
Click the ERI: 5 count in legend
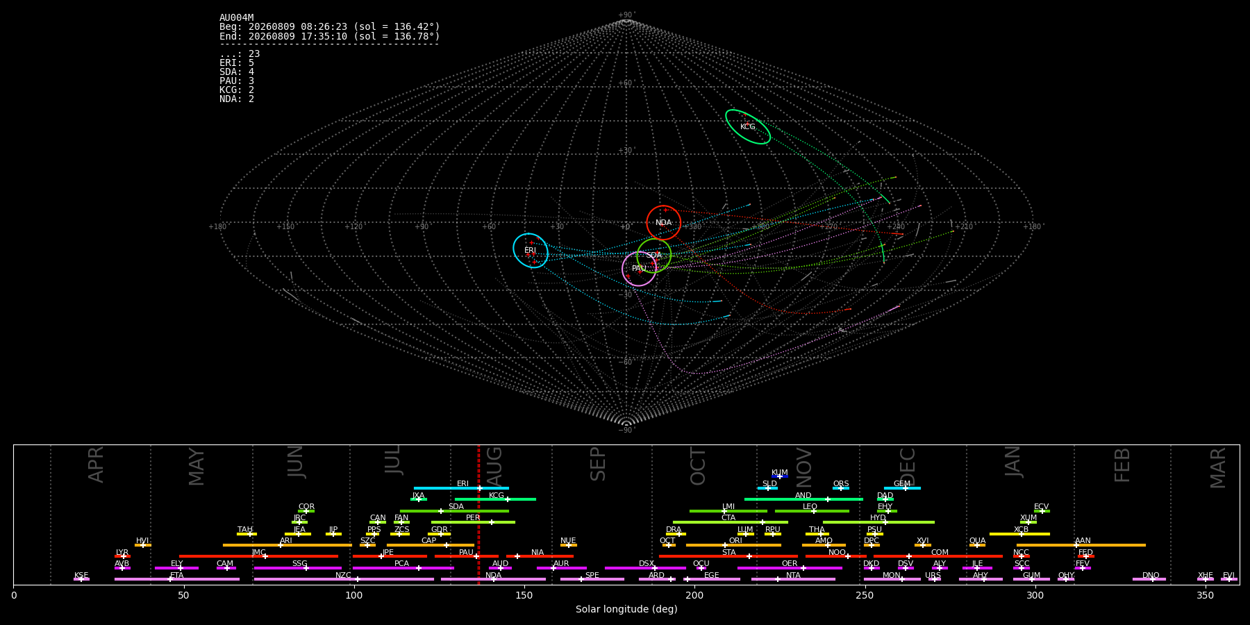pos(237,63)
